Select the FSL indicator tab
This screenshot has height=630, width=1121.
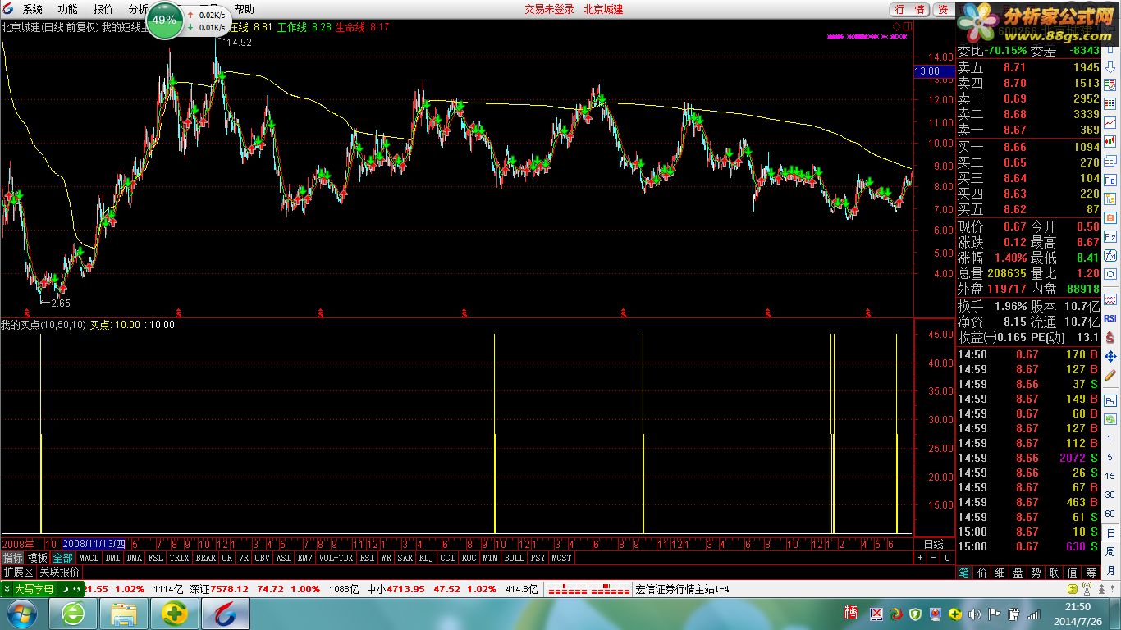[155, 558]
